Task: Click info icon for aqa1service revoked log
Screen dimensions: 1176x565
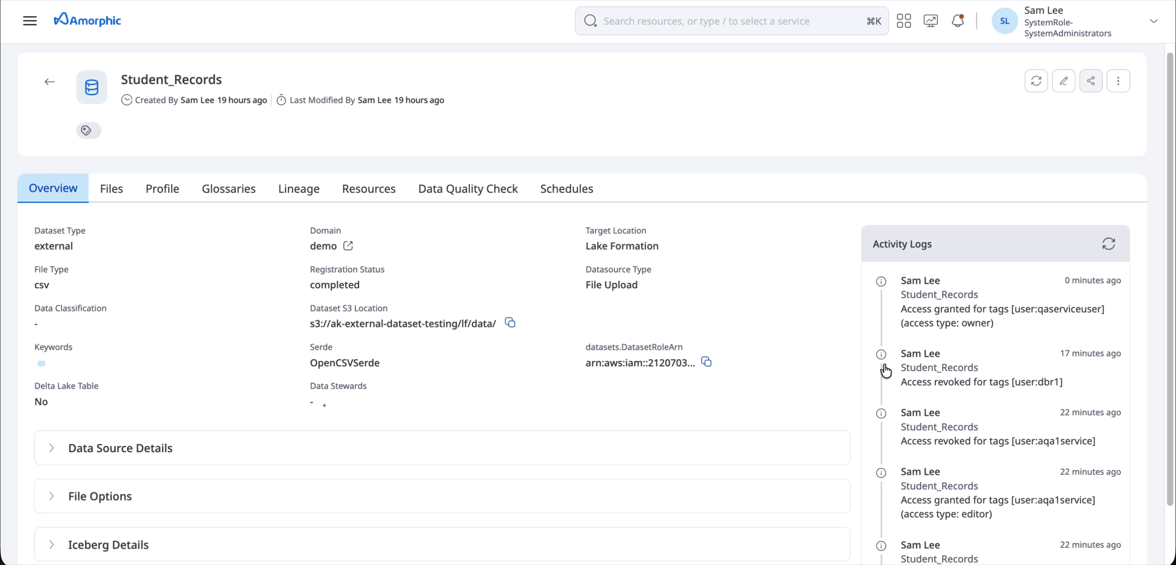Action: (x=881, y=413)
